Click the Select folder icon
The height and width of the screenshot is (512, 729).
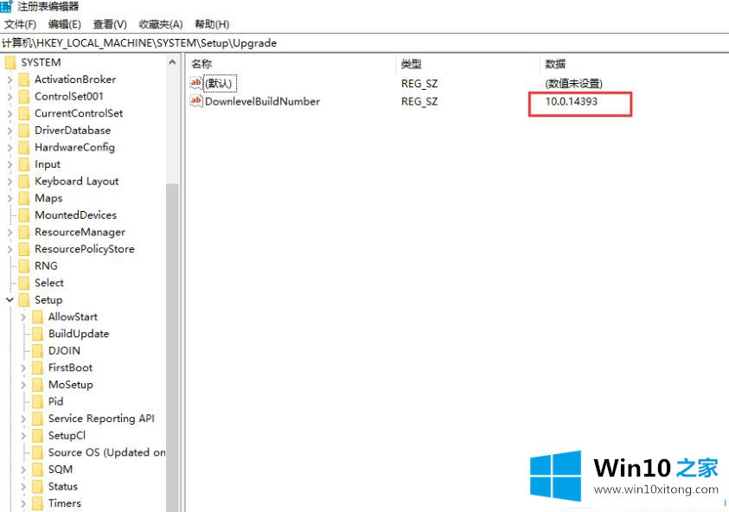(x=24, y=283)
